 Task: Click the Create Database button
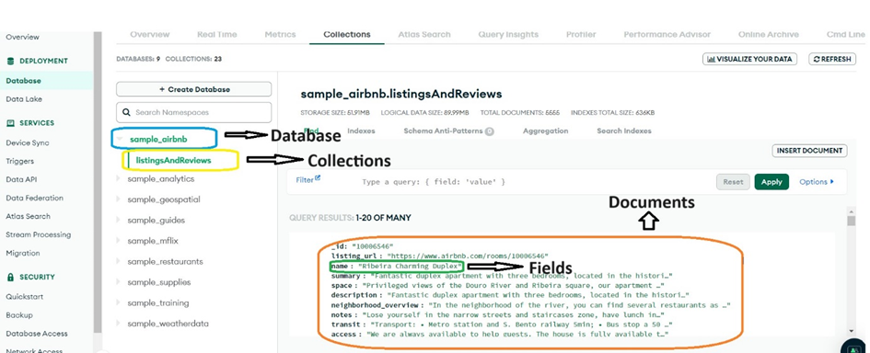(193, 89)
